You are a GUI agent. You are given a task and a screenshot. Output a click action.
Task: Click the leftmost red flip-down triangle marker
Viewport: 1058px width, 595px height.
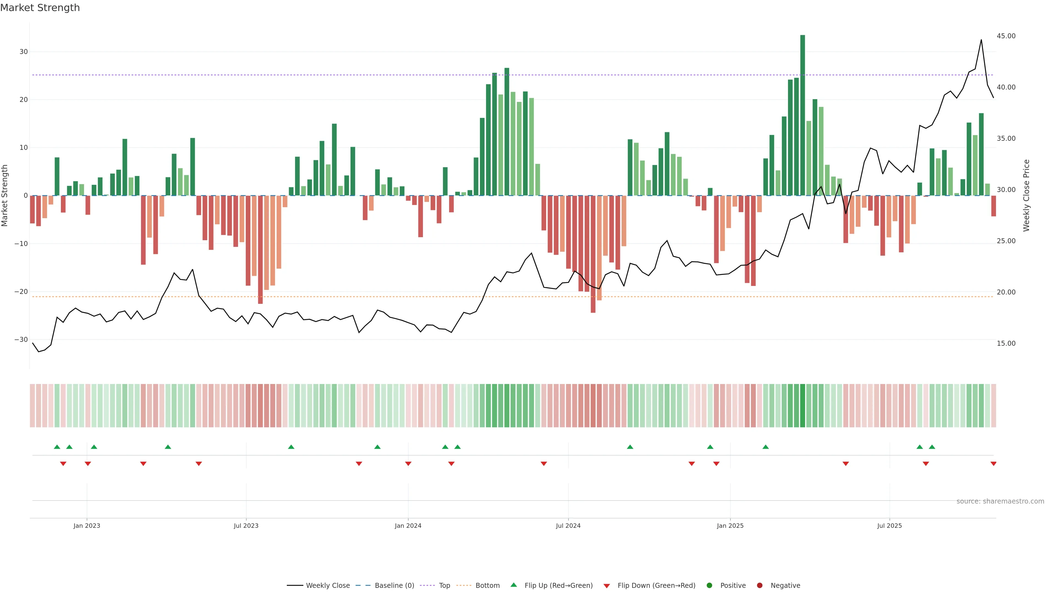63,464
